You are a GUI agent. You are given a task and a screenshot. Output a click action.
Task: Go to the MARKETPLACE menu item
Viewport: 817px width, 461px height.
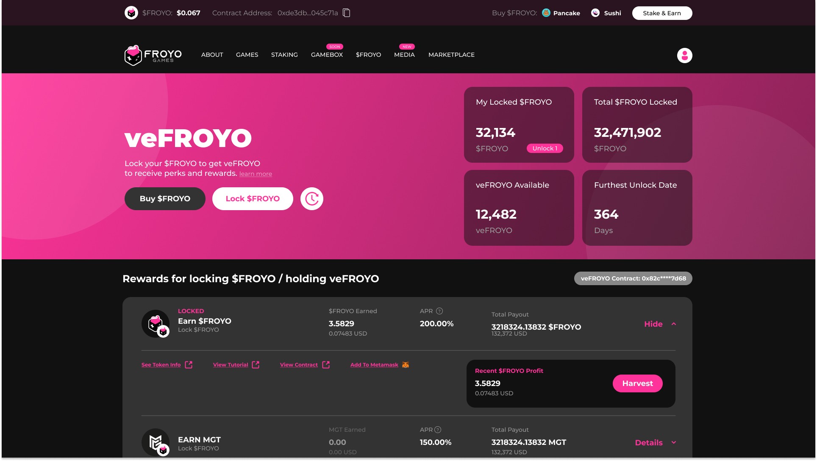(x=451, y=55)
